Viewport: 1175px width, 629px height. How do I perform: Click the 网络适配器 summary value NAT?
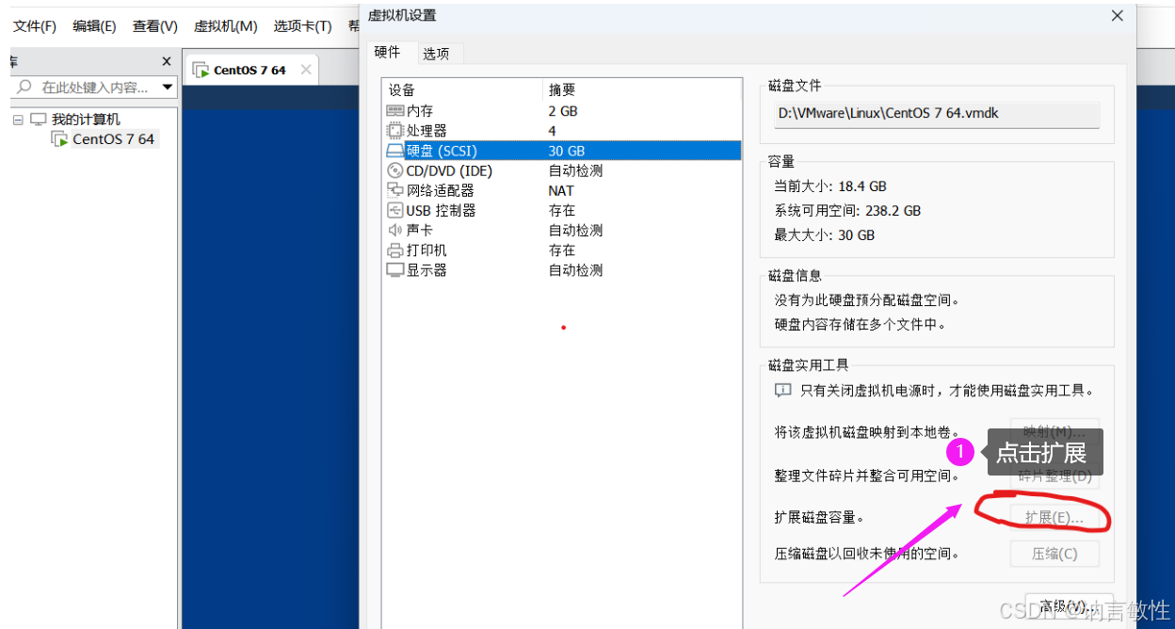click(561, 190)
